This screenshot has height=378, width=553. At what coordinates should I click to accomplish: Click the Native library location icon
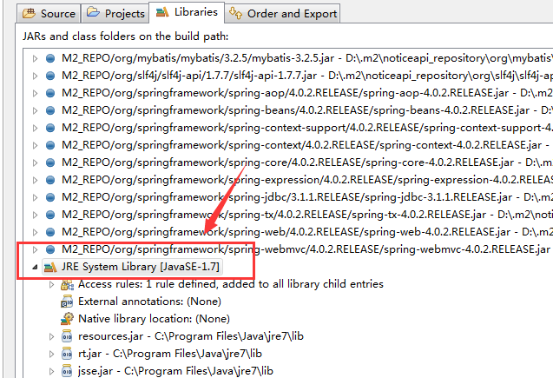coord(67,319)
